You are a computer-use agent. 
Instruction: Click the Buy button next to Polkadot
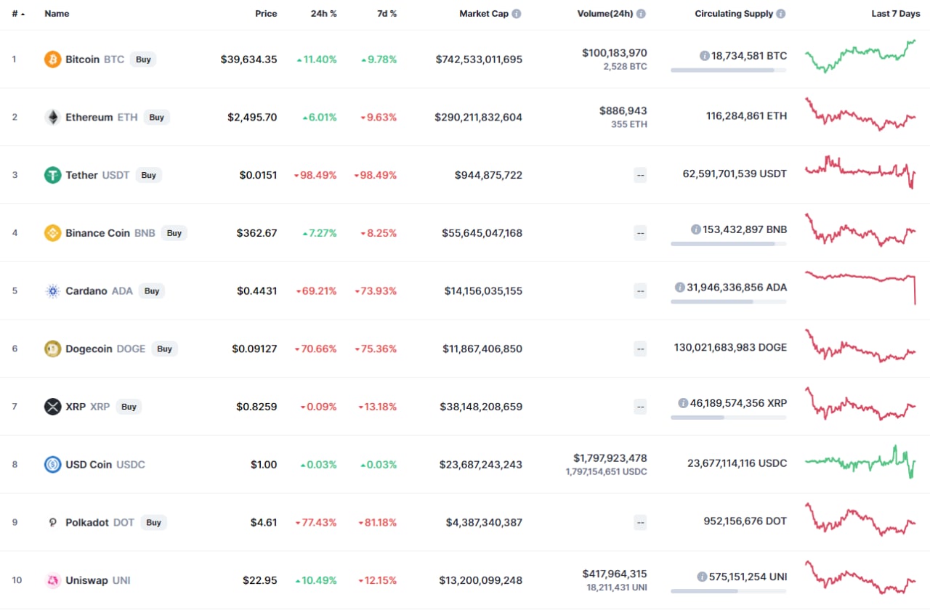pos(154,522)
